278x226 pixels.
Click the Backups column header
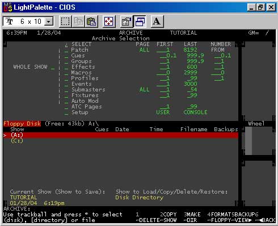coord(226,129)
